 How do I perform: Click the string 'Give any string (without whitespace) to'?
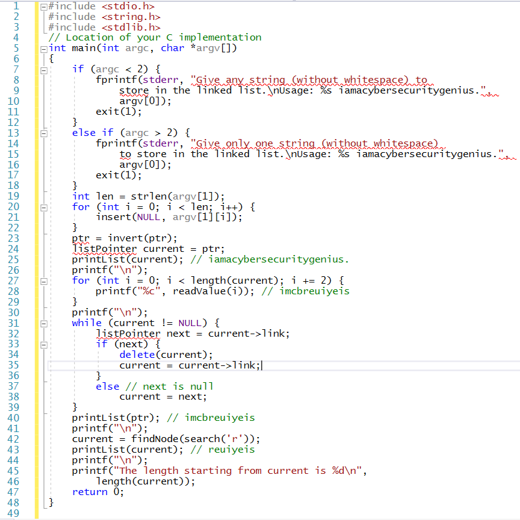(309, 80)
